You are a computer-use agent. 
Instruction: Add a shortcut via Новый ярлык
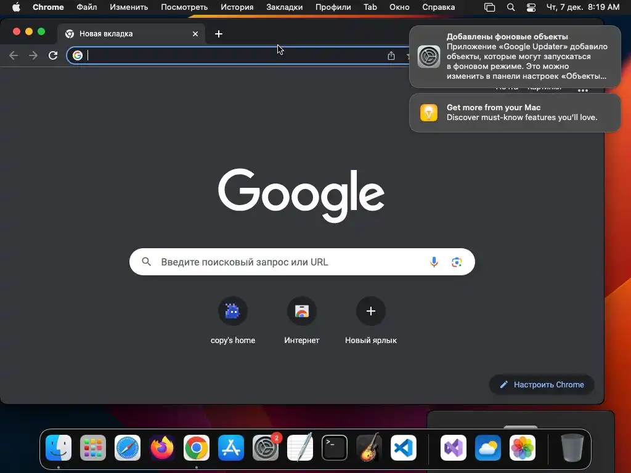click(370, 321)
